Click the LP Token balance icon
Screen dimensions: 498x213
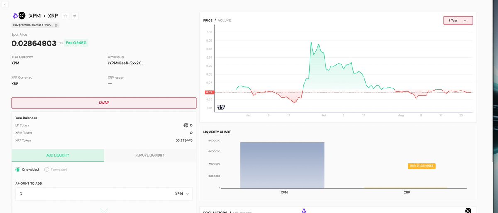point(186,125)
